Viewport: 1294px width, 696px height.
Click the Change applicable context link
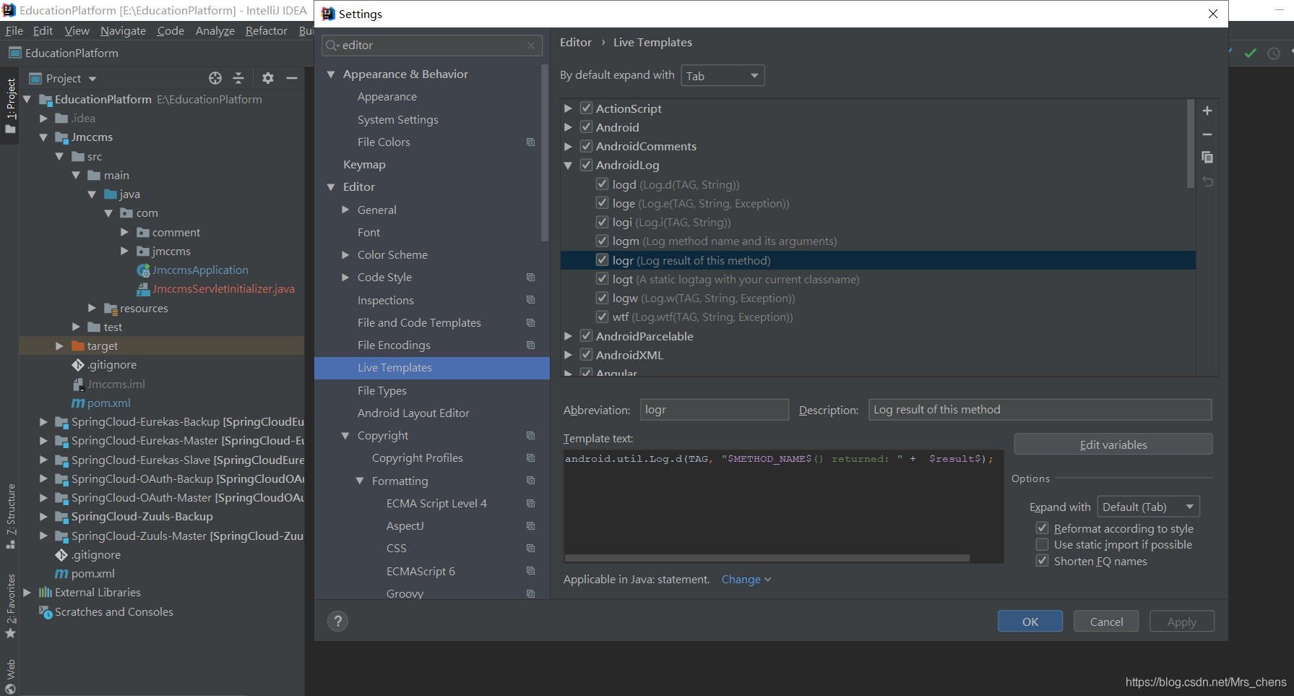(x=746, y=580)
